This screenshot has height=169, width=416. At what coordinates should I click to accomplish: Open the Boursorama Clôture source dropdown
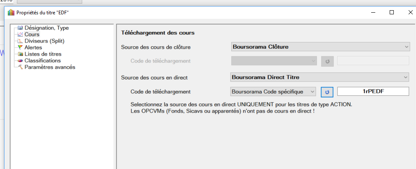click(320, 47)
